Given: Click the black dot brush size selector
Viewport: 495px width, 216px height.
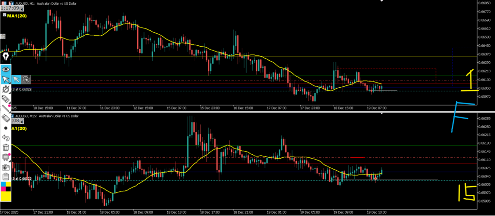Looking at the screenshot, I should [x=6, y=128].
